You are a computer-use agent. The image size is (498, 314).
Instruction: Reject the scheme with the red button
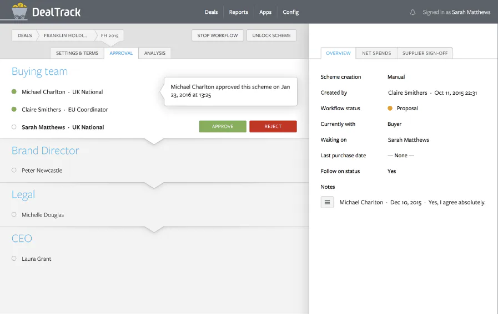[x=273, y=126]
